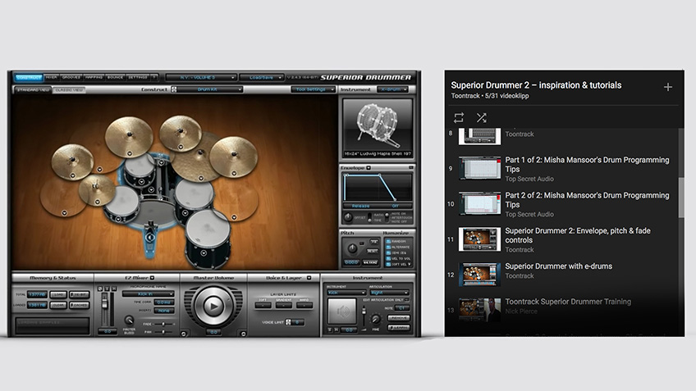Click the left arrow below Master Volume
Viewport: 696px width, 391px height.
point(184,334)
